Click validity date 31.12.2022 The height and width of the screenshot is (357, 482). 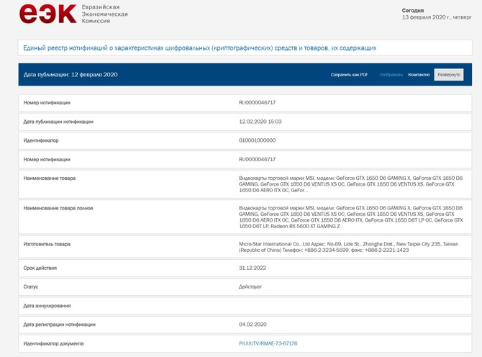pyautogui.click(x=253, y=268)
